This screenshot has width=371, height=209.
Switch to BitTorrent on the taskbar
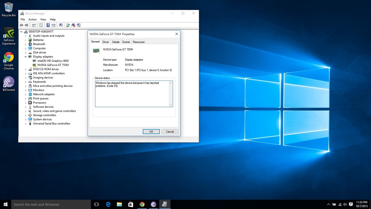pos(153,204)
